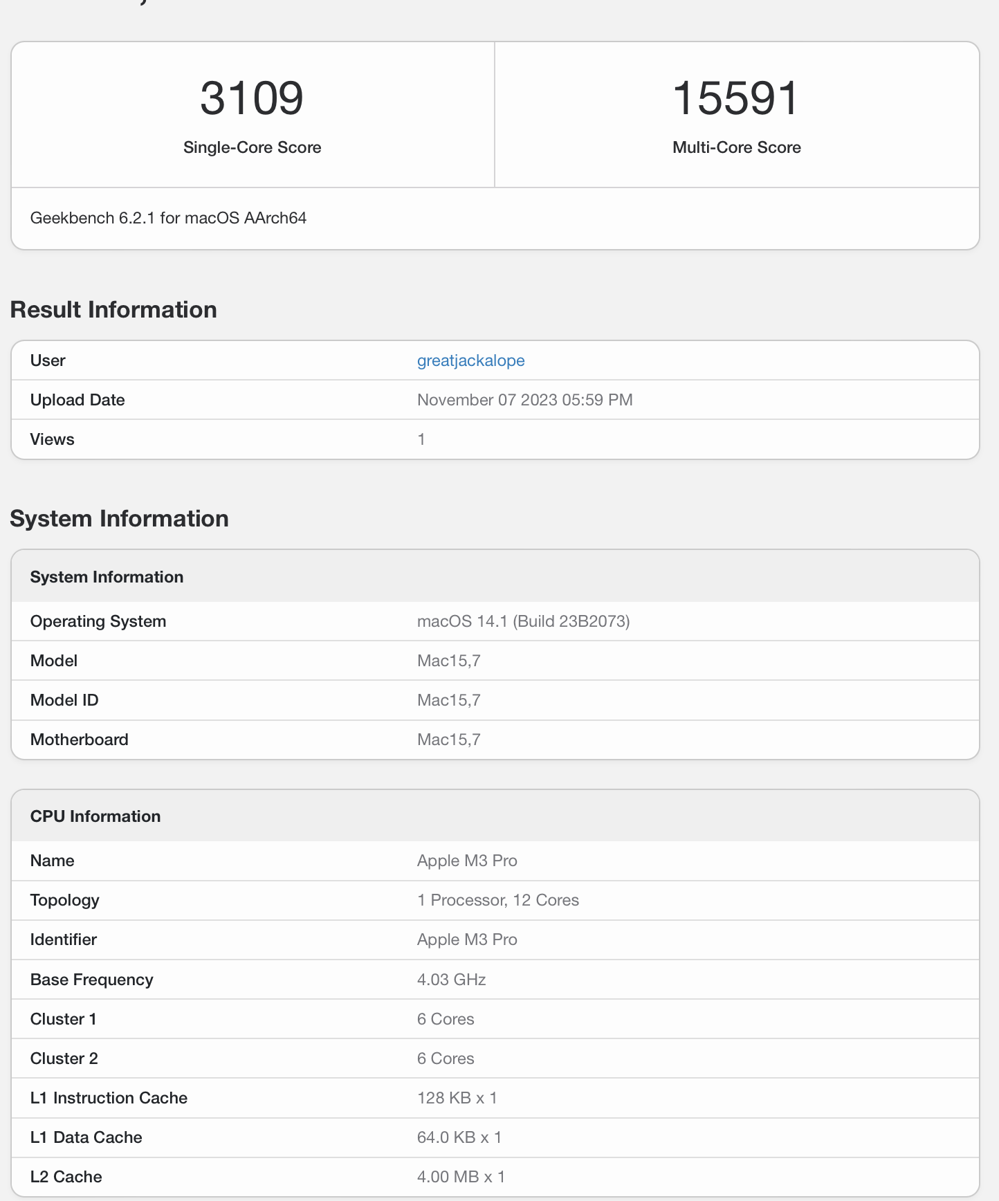Viewport: 999px width, 1201px height.
Task: Open the greatjackalope user profile link
Action: coord(470,360)
